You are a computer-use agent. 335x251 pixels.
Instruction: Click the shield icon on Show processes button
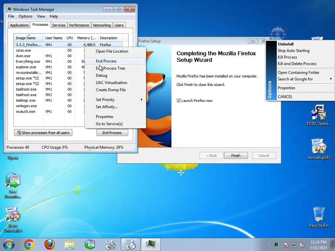click(x=19, y=133)
